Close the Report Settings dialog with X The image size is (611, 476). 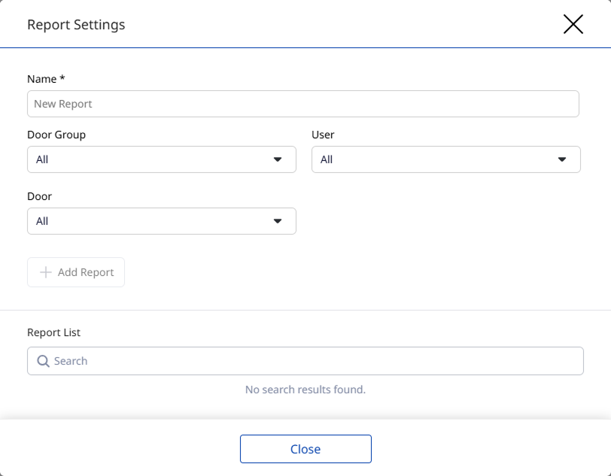click(x=573, y=25)
